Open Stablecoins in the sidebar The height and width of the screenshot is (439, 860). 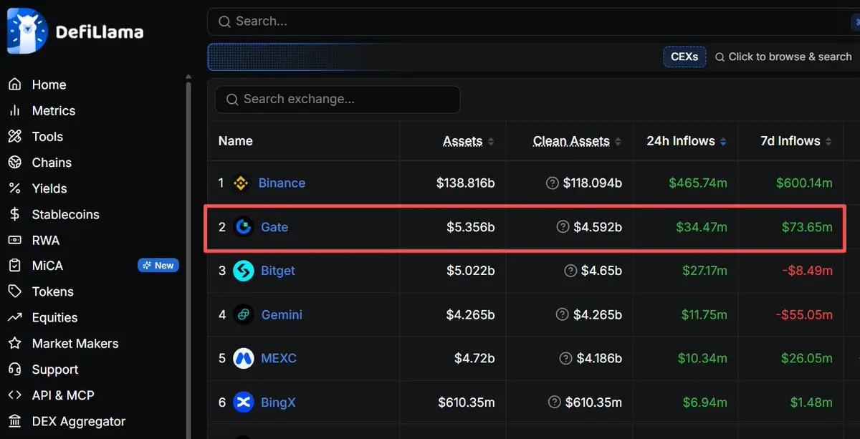click(65, 214)
